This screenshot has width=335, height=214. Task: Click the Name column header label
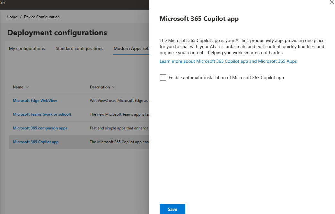[x=18, y=87]
